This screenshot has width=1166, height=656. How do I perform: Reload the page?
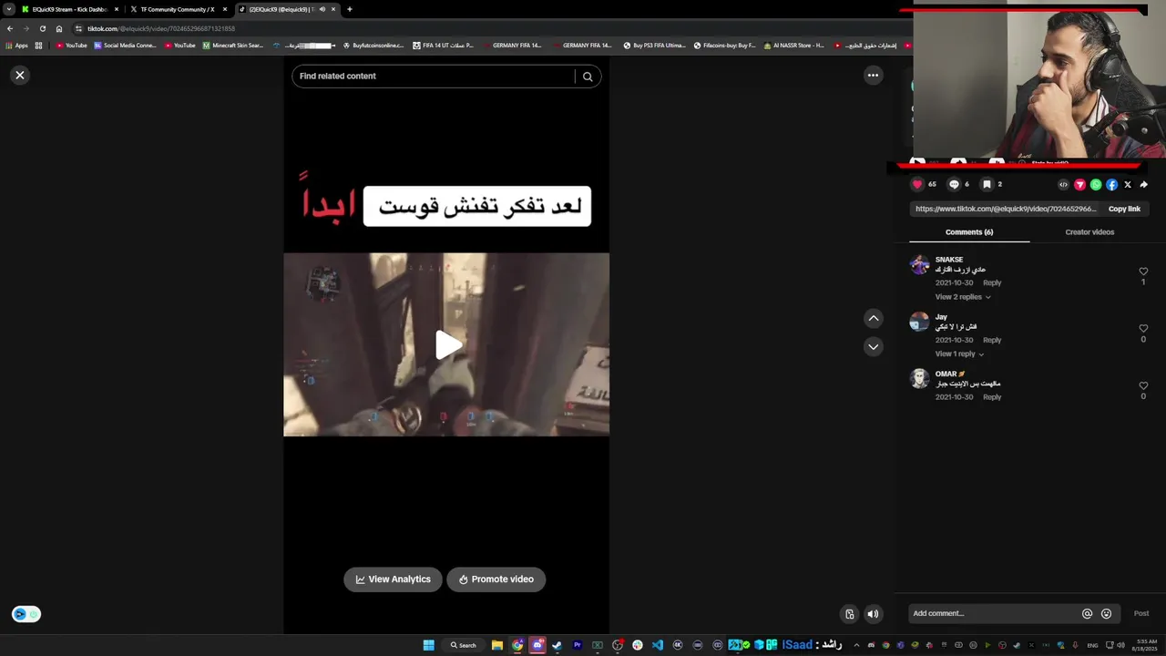pos(42,28)
